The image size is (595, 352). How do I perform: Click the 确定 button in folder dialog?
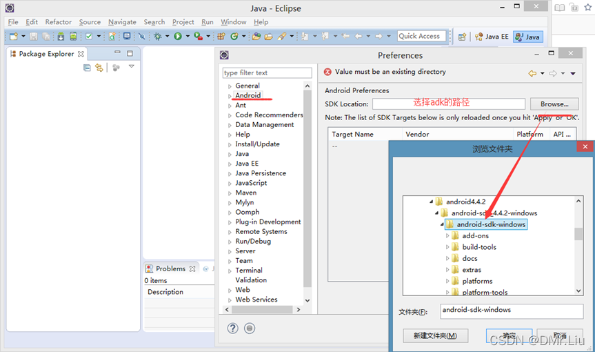click(x=510, y=335)
